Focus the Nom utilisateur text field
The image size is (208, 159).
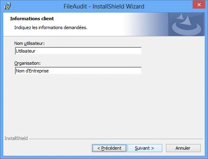click(x=78, y=51)
